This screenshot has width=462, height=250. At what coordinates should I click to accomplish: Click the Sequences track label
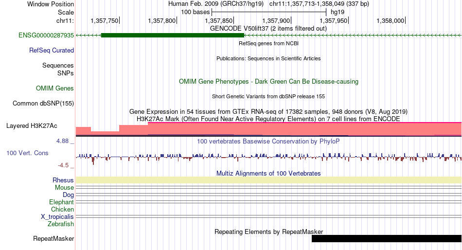tap(58, 66)
